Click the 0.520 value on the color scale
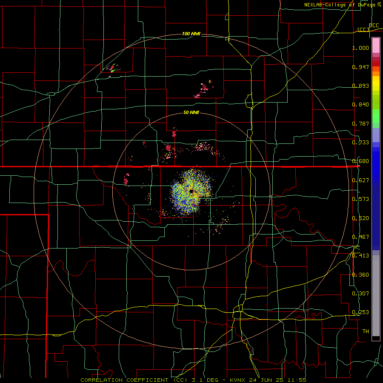Image resolution: width=383 pixels, height=383 pixels. pos(360,218)
